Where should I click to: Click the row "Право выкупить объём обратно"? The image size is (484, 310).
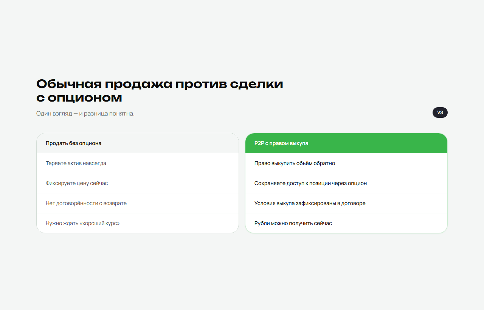coord(346,163)
